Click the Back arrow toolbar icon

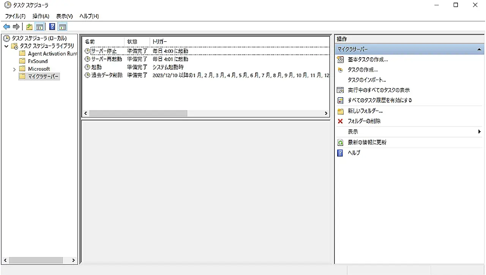6,27
